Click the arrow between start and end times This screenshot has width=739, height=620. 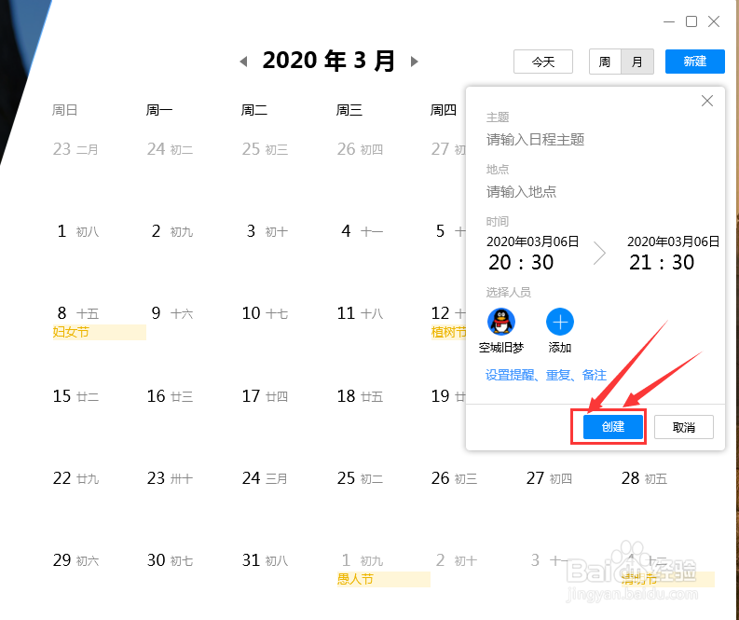coord(599,254)
